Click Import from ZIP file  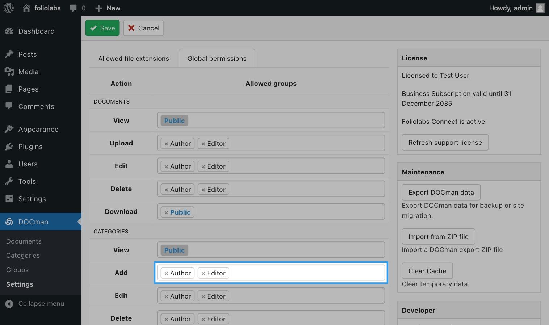pyautogui.click(x=439, y=236)
